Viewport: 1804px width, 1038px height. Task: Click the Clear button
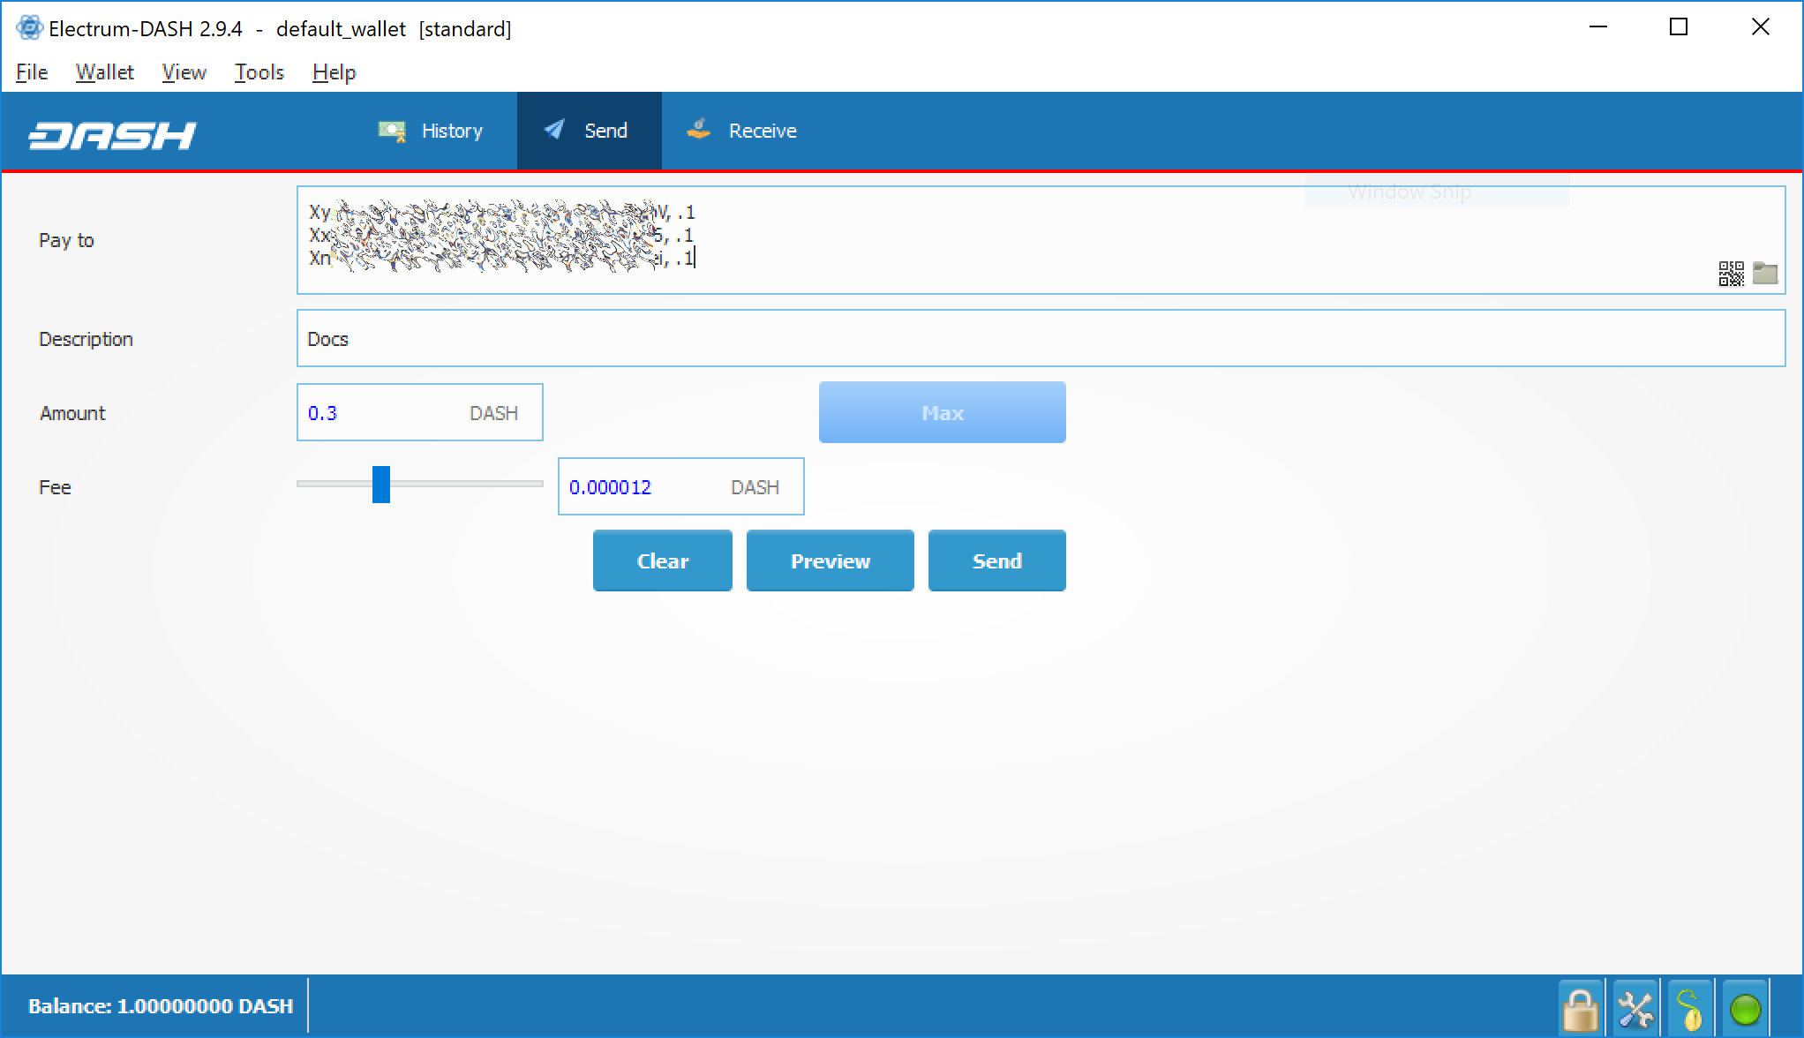(662, 561)
